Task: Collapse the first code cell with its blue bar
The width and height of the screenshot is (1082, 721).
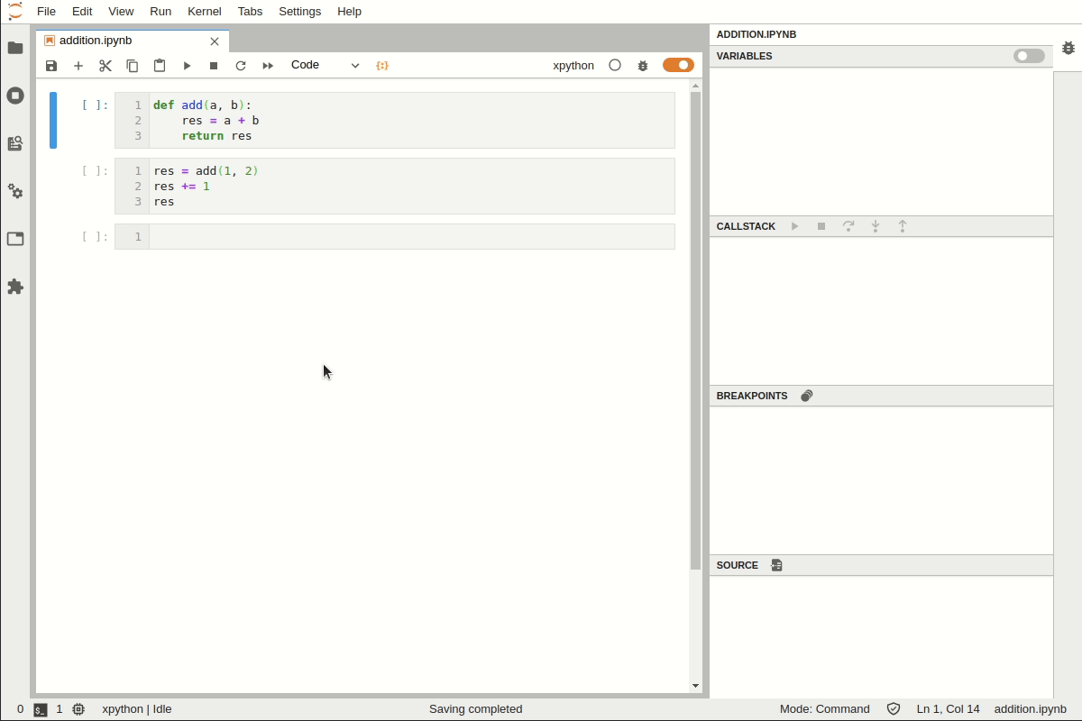Action: pyautogui.click(x=54, y=119)
